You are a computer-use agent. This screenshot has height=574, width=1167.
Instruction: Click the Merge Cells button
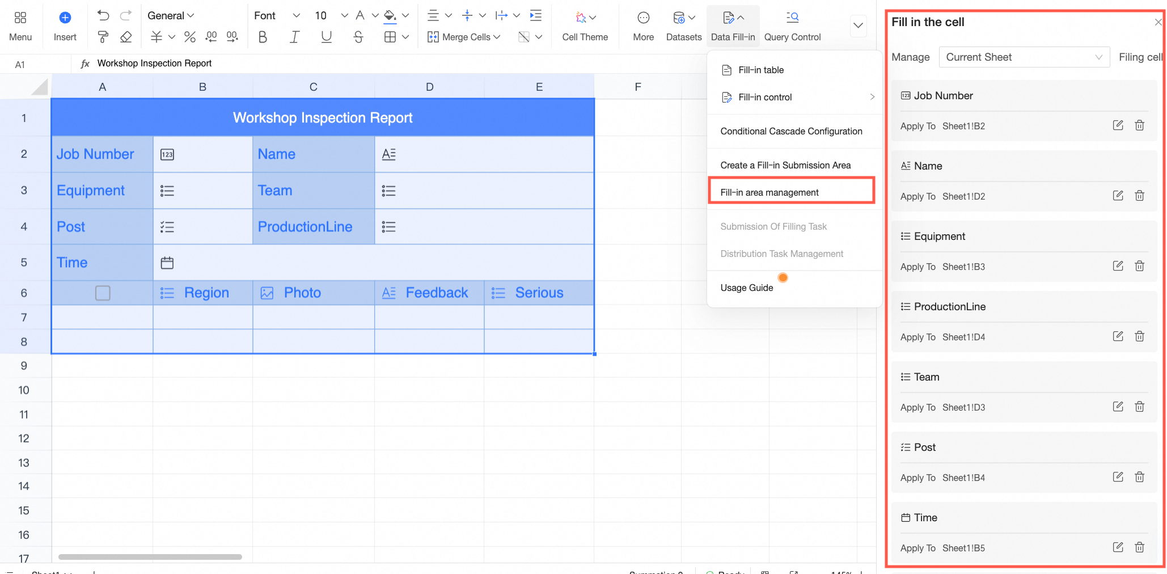(464, 37)
